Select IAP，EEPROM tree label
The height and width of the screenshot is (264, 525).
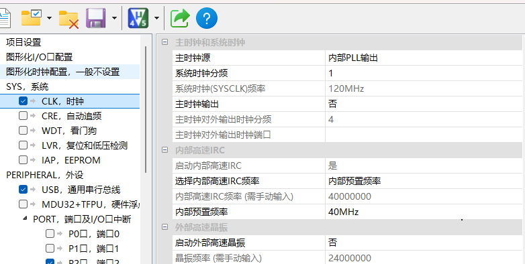70,160
